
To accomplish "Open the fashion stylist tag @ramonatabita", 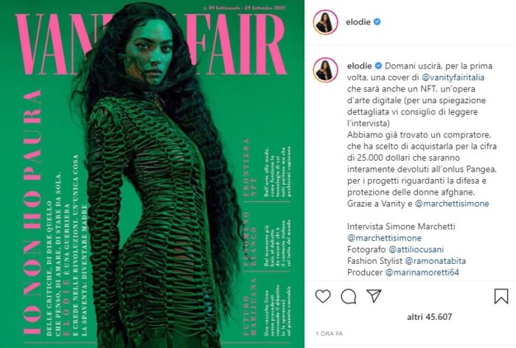I will pyautogui.click(x=436, y=261).
